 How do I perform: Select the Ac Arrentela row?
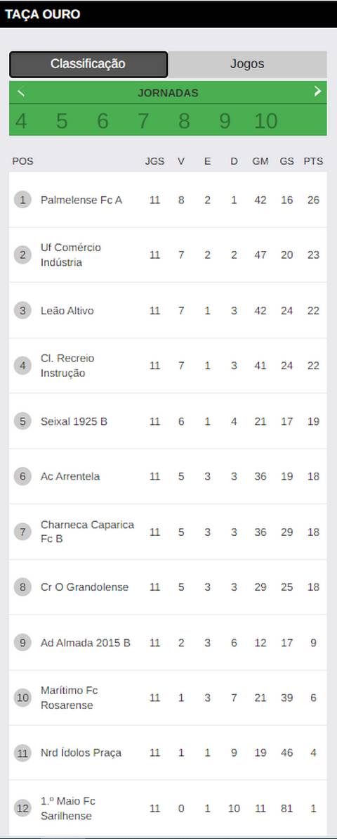coord(168,476)
